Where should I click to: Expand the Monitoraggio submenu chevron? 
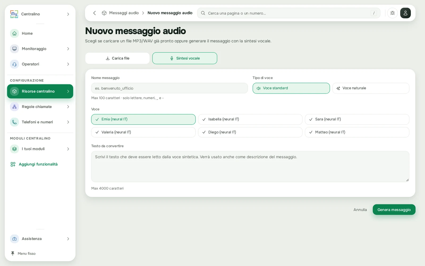[68, 49]
